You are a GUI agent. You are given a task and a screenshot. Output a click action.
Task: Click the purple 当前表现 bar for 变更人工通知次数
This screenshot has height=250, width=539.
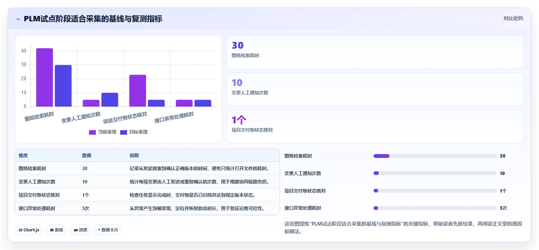(x=91, y=103)
